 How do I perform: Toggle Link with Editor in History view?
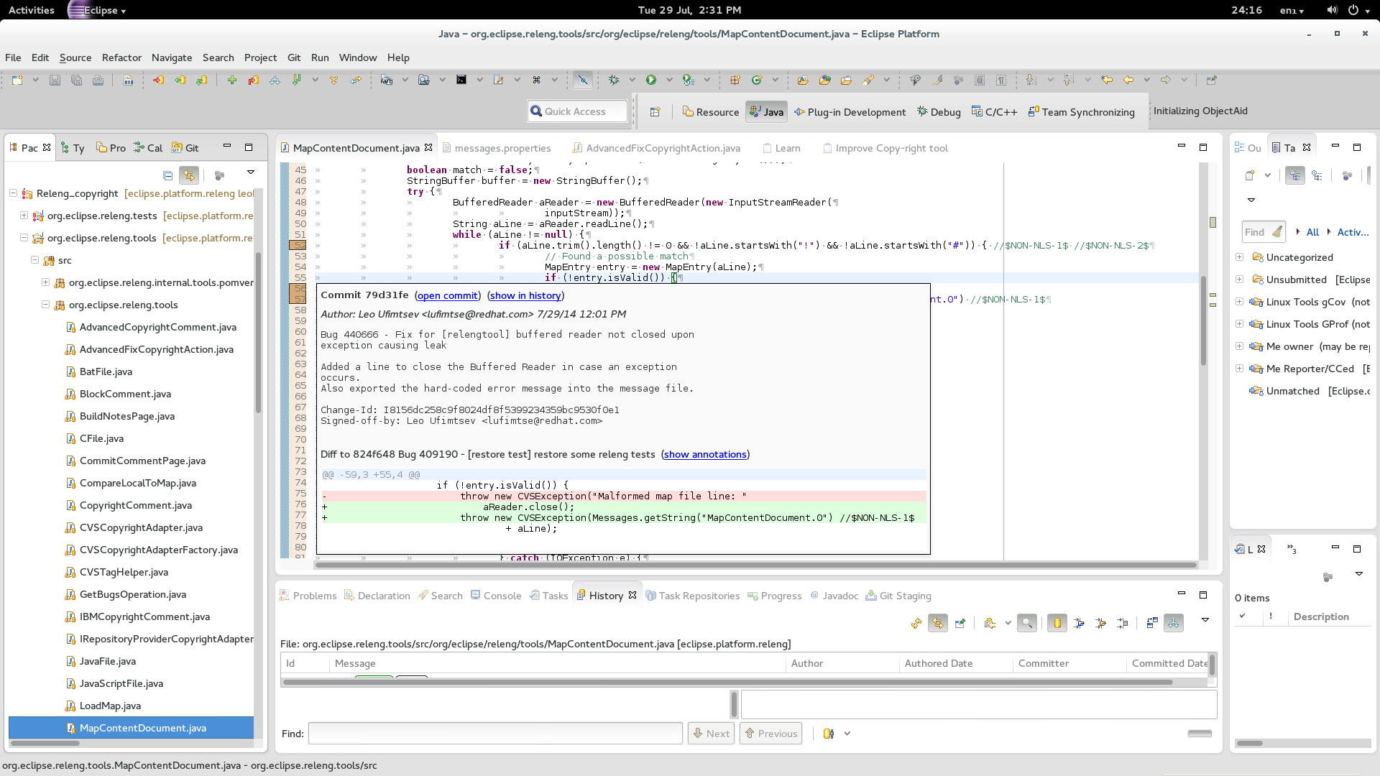pyautogui.click(x=937, y=624)
